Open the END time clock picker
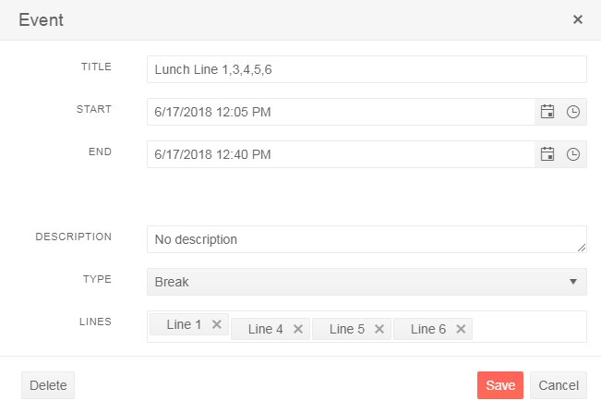This screenshot has height=413, width=601. 573,154
